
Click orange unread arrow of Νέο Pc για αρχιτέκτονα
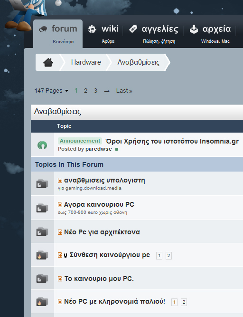[x=60, y=232]
